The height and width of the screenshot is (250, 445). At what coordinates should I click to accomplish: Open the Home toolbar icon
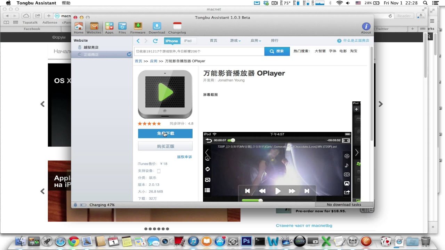pos(79,28)
